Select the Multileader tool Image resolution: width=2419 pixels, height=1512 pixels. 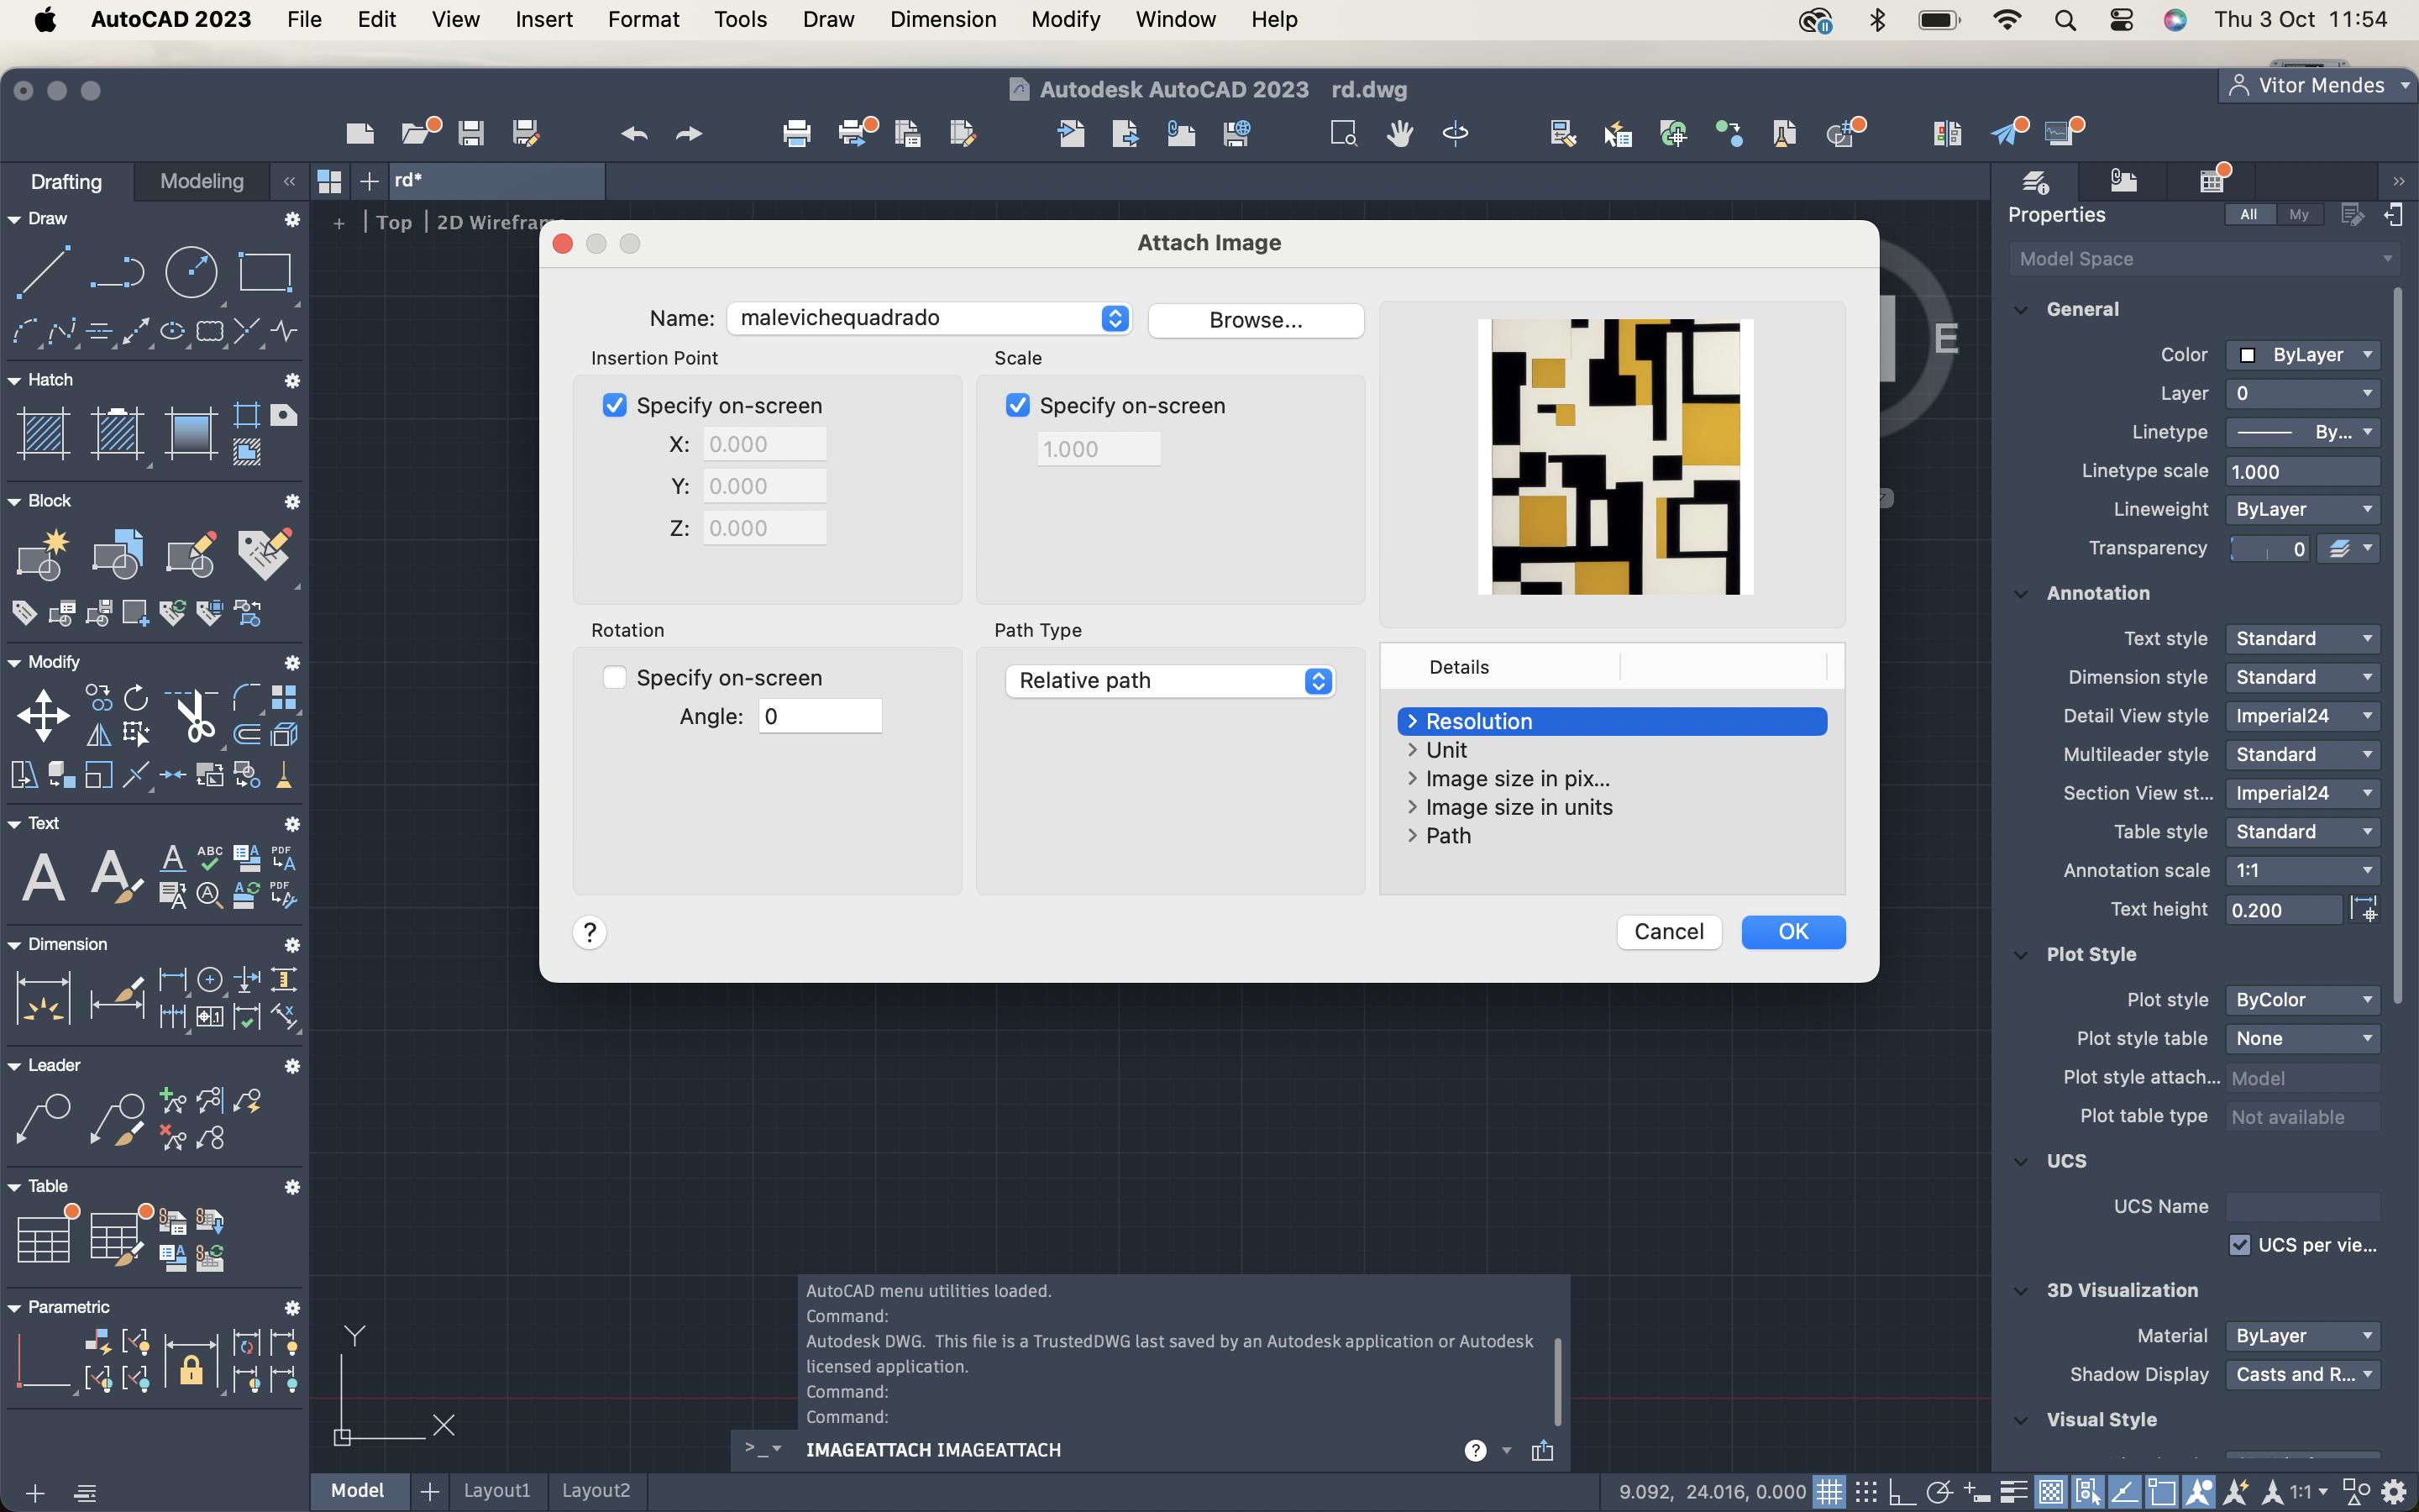44,1119
